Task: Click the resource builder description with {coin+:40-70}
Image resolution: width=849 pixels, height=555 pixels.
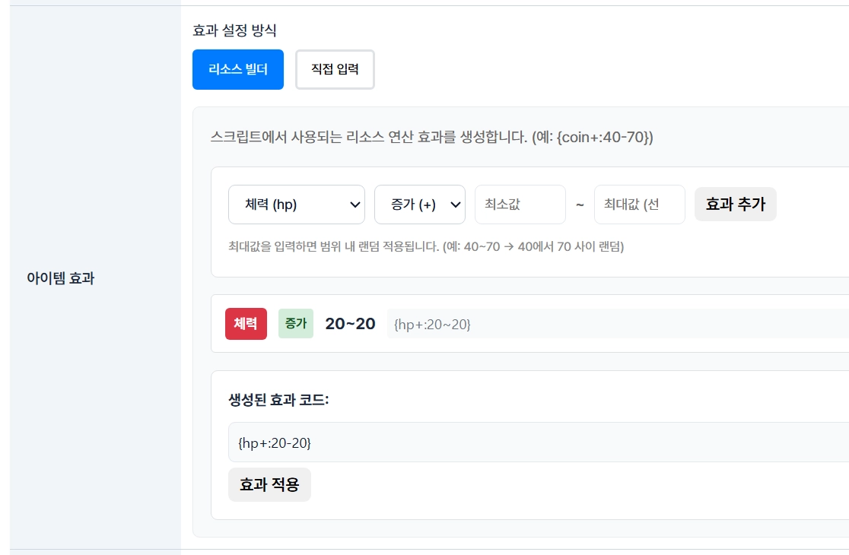Action: [431, 138]
